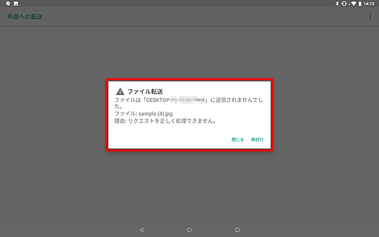Tap the recent apps square button

(x=237, y=229)
